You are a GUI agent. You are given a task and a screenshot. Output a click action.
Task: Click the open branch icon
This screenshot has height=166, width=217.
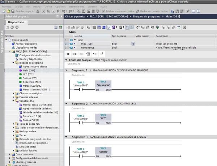tap(95, 53)
